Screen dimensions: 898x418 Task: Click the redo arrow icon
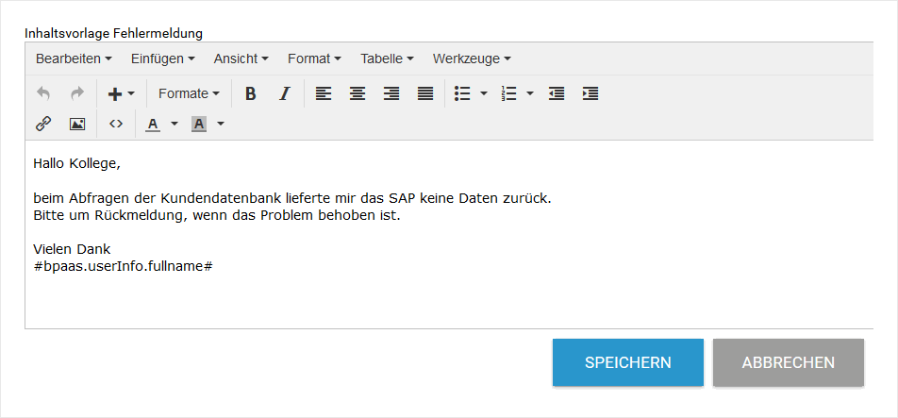click(77, 93)
